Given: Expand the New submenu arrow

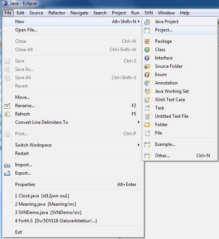Looking at the screenshot, I should click(x=139, y=22).
